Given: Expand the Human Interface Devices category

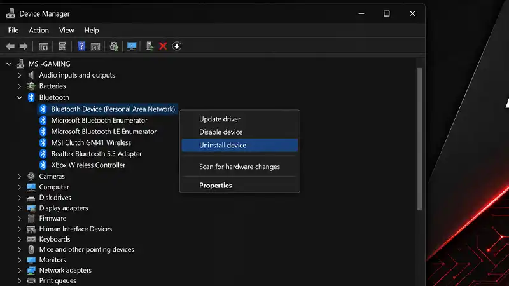Looking at the screenshot, I should tap(20, 229).
